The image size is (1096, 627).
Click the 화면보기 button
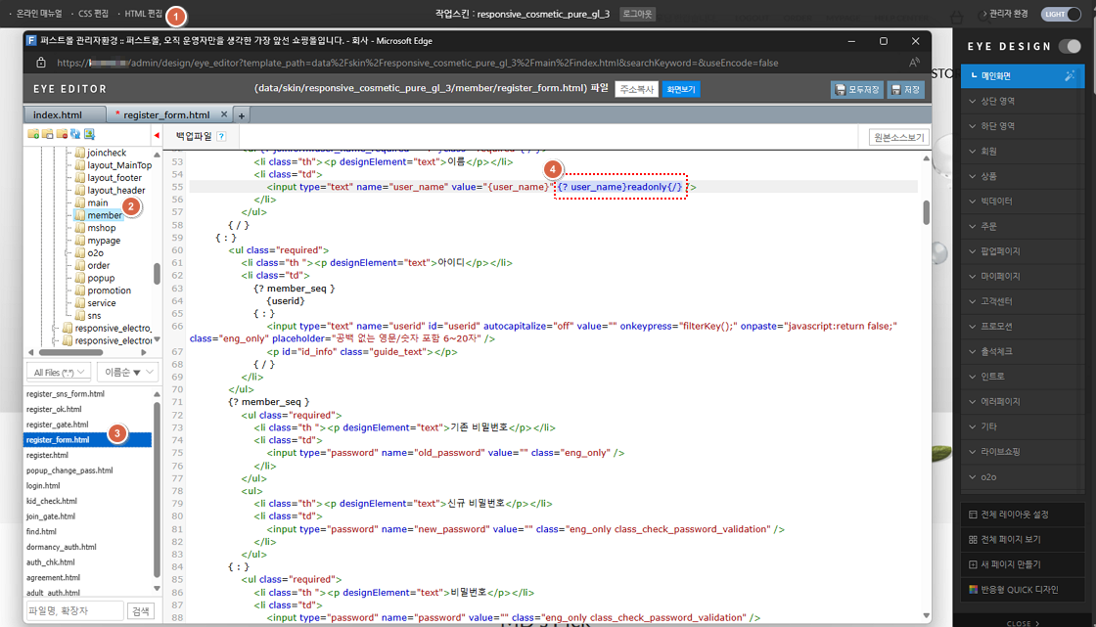click(680, 90)
